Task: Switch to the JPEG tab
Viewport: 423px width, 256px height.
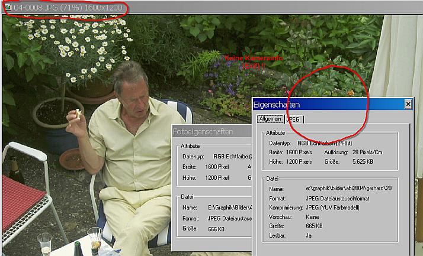Action: [x=293, y=119]
